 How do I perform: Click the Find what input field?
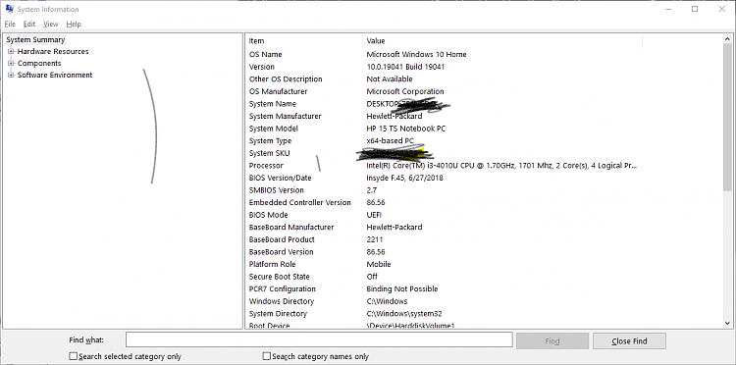319,339
